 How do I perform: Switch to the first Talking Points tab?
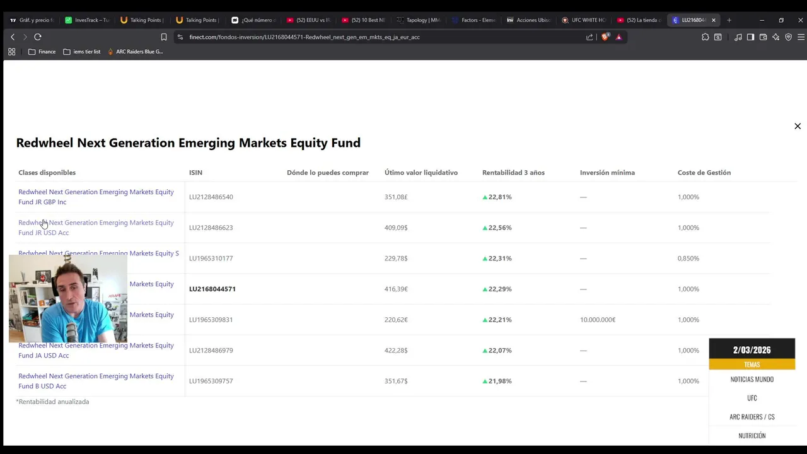click(x=141, y=20)
